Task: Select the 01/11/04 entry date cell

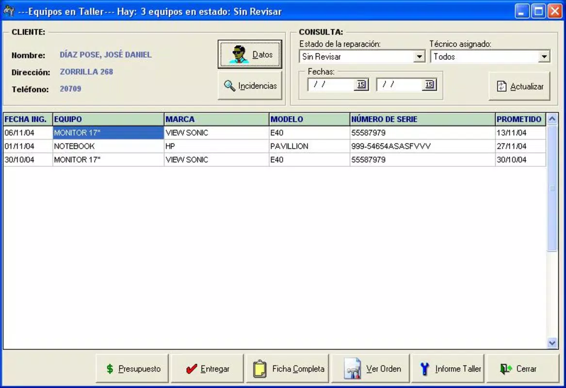Action: tap(28, 146)
